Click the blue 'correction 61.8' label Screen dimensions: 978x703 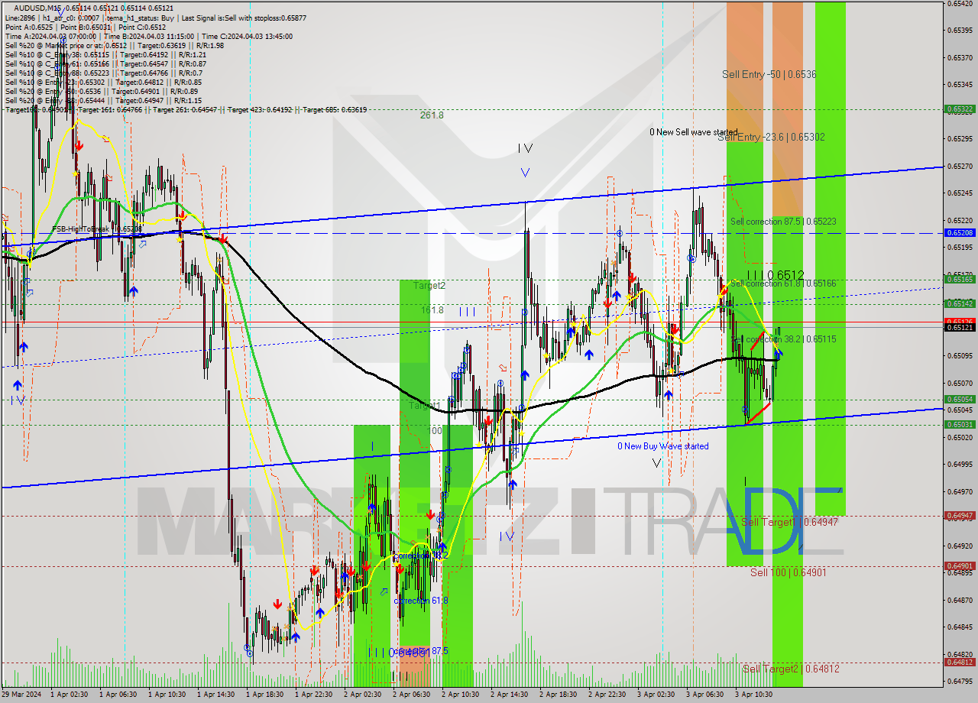tap(421, 601)
